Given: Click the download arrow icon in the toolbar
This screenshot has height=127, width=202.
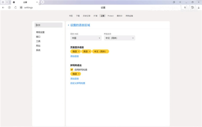Looking at the screenshot, I should point(199,8).
